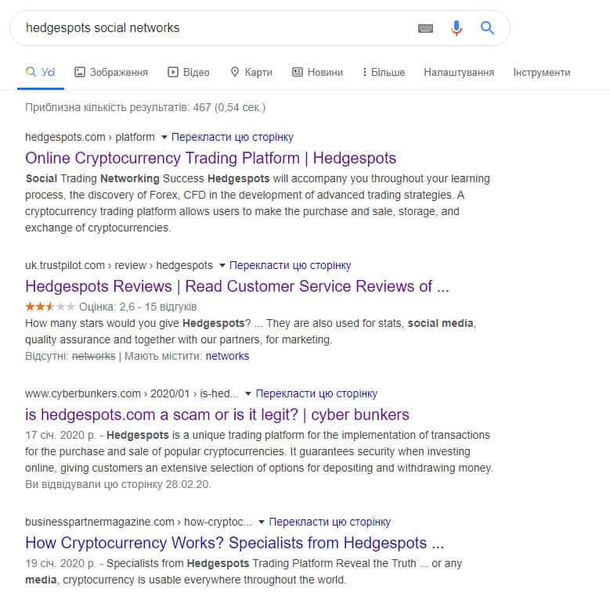
Task: Translate the Trustpilot review page
Action: click(291, 265)
